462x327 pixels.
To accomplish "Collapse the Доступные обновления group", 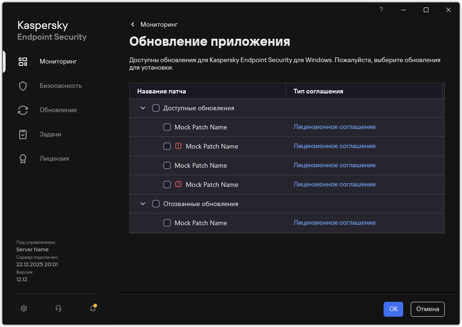I will 142,108.
